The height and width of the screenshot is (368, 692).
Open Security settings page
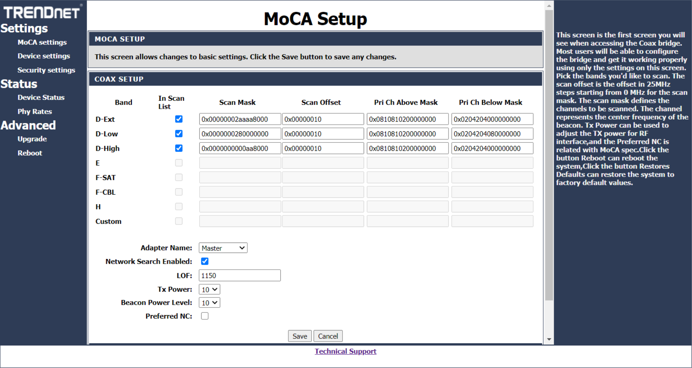pyautogui.click(x=46, y=70)
